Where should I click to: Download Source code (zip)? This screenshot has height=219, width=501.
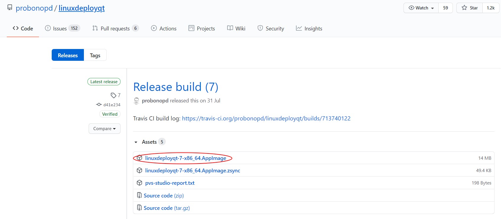coord(164,196)
